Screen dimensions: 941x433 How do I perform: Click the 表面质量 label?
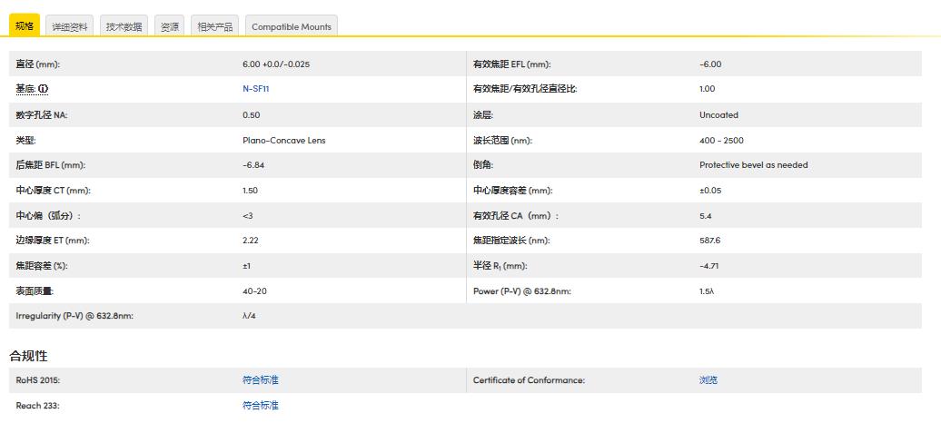coord(35,291)
